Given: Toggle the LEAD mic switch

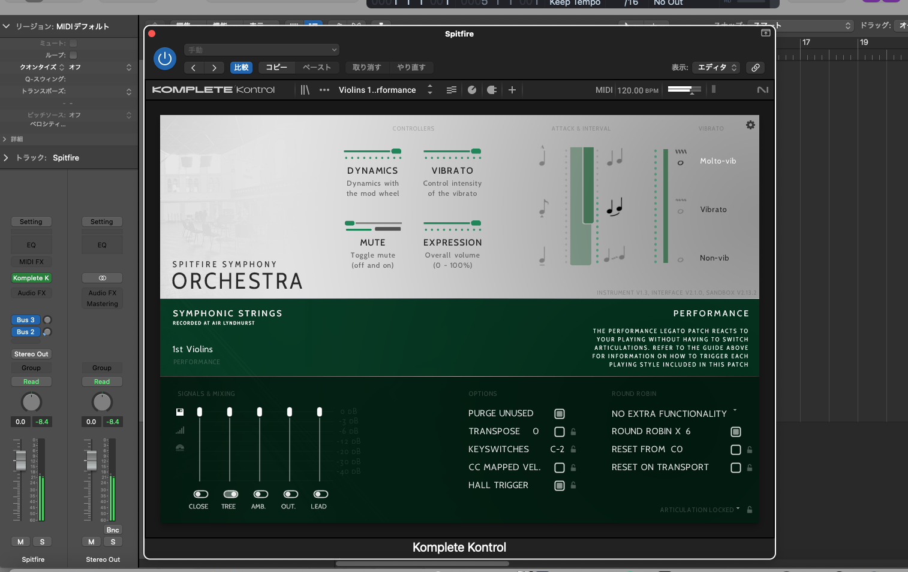Looking at the screenshot, I should (x=321, y=494).
